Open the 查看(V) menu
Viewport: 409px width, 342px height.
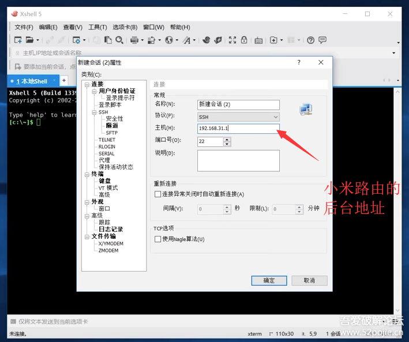click(73, 27)
